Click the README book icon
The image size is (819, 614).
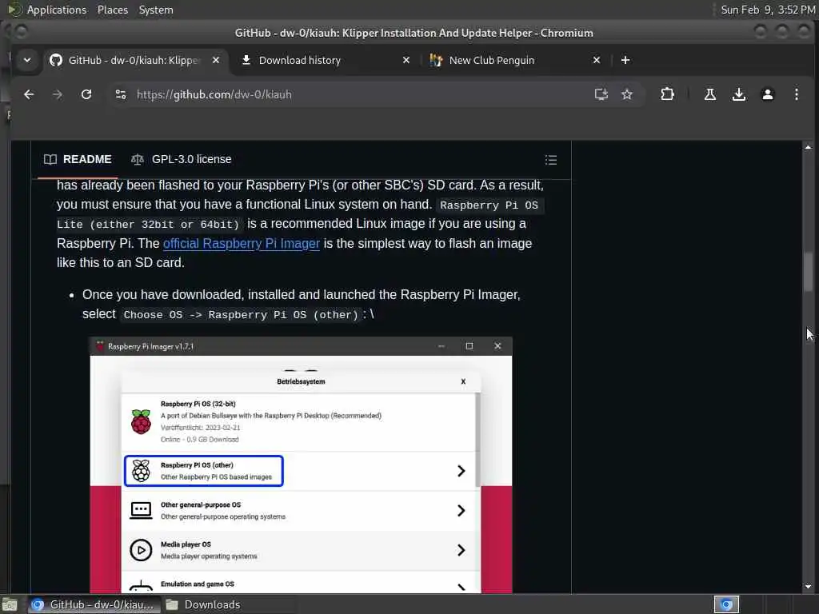[x=50, y=159]
